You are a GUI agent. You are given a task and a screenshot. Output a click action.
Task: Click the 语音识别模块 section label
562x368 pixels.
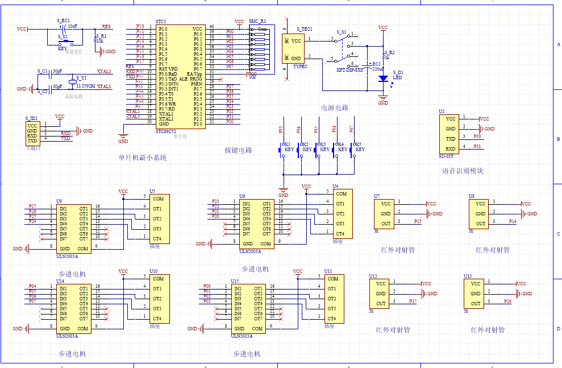pyautogui.click(x=463, y=171)
